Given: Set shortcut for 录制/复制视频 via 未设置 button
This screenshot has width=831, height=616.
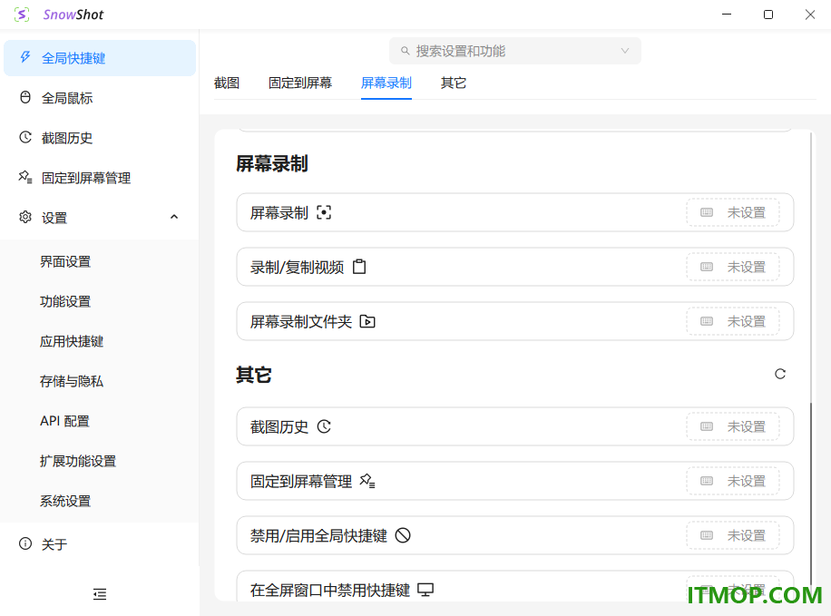Looking at the screenshot, I should (x=733, y=267).
